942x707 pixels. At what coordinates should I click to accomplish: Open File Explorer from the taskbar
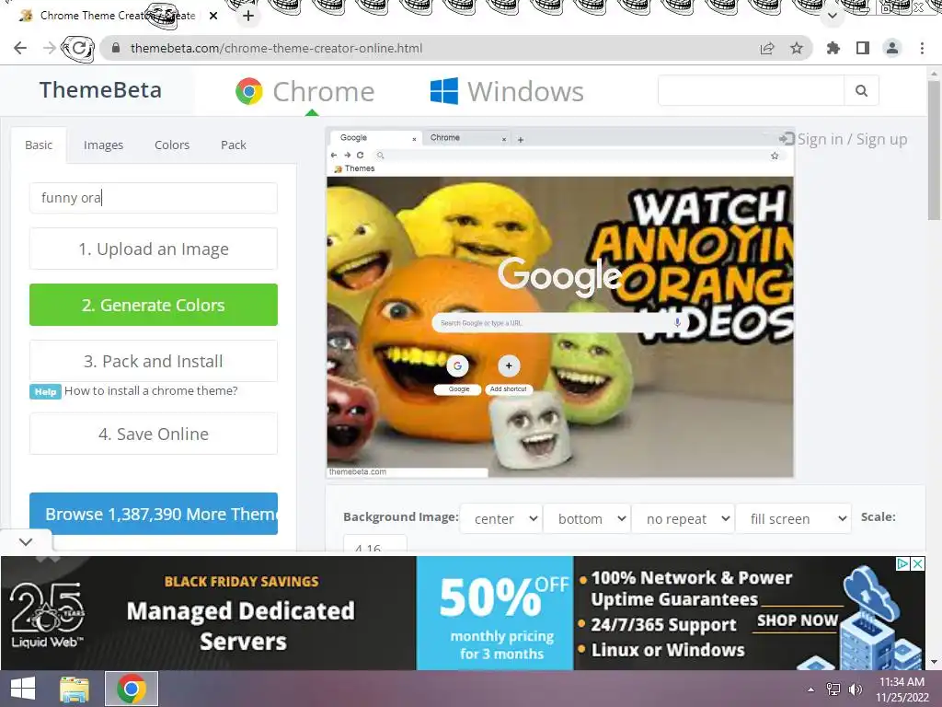[75, 689]
